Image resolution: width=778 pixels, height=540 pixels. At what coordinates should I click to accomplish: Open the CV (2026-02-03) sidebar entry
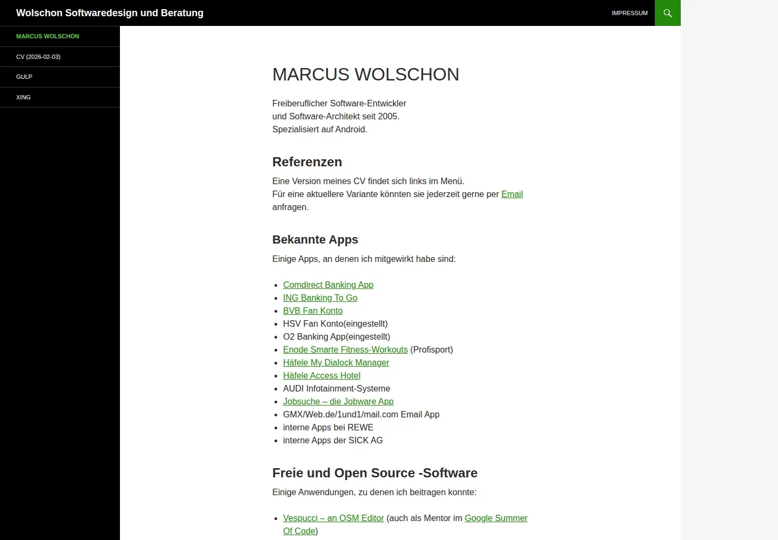(38, 57)
